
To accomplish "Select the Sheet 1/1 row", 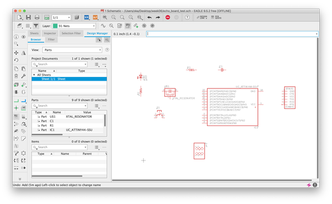I will pyautogui.click(x=69, y=79).
